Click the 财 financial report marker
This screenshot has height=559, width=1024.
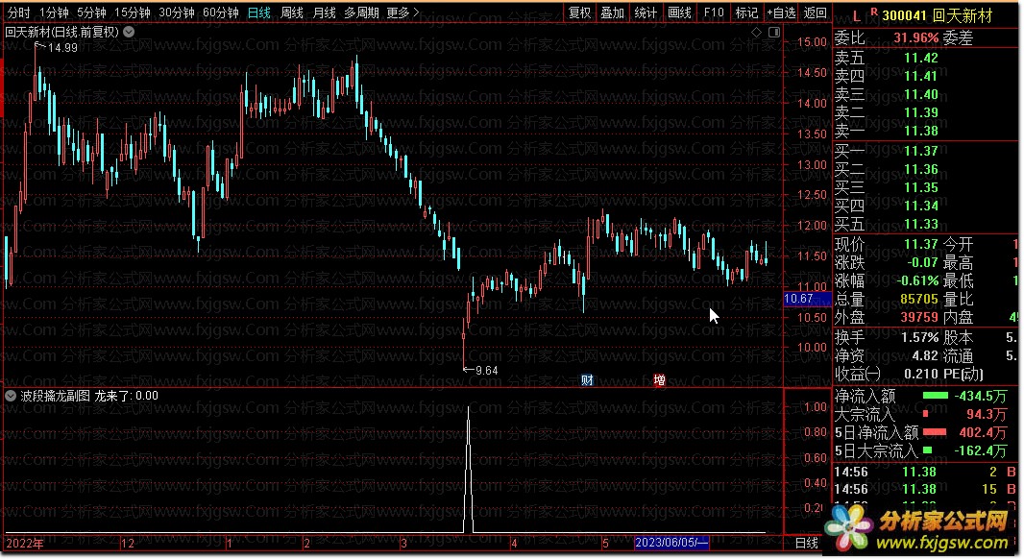(587, 380)
